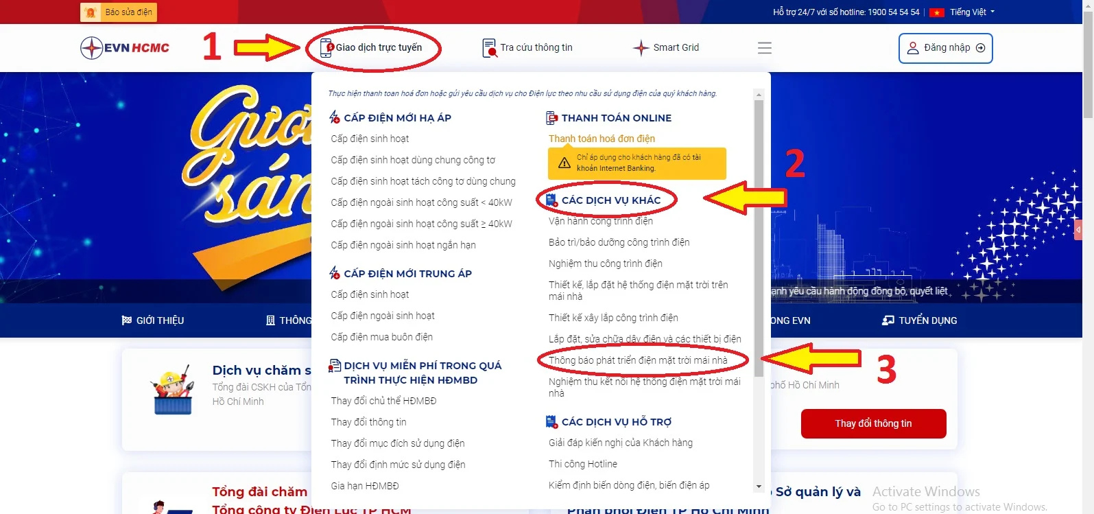Click the Tuyển dụng recruitment icon

(888, 320)
